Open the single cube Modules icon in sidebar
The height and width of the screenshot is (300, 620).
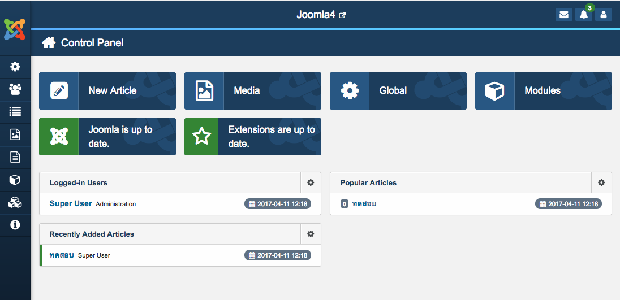pyautogui.click(x=15, y=180)
